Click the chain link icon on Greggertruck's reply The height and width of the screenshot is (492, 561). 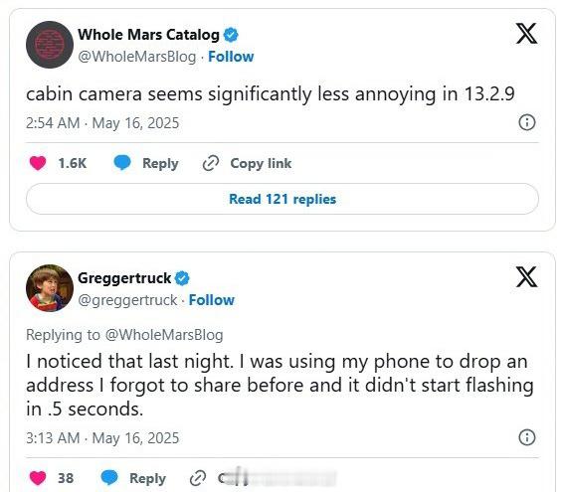click(198, 478)
